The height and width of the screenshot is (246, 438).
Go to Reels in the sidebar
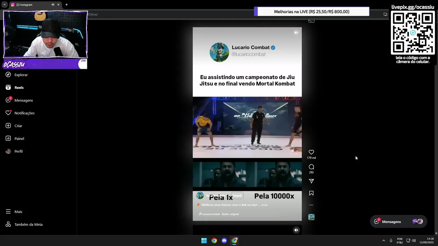point(15,87)
